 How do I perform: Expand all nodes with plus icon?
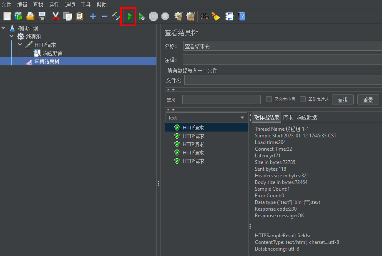coord(93,16)
